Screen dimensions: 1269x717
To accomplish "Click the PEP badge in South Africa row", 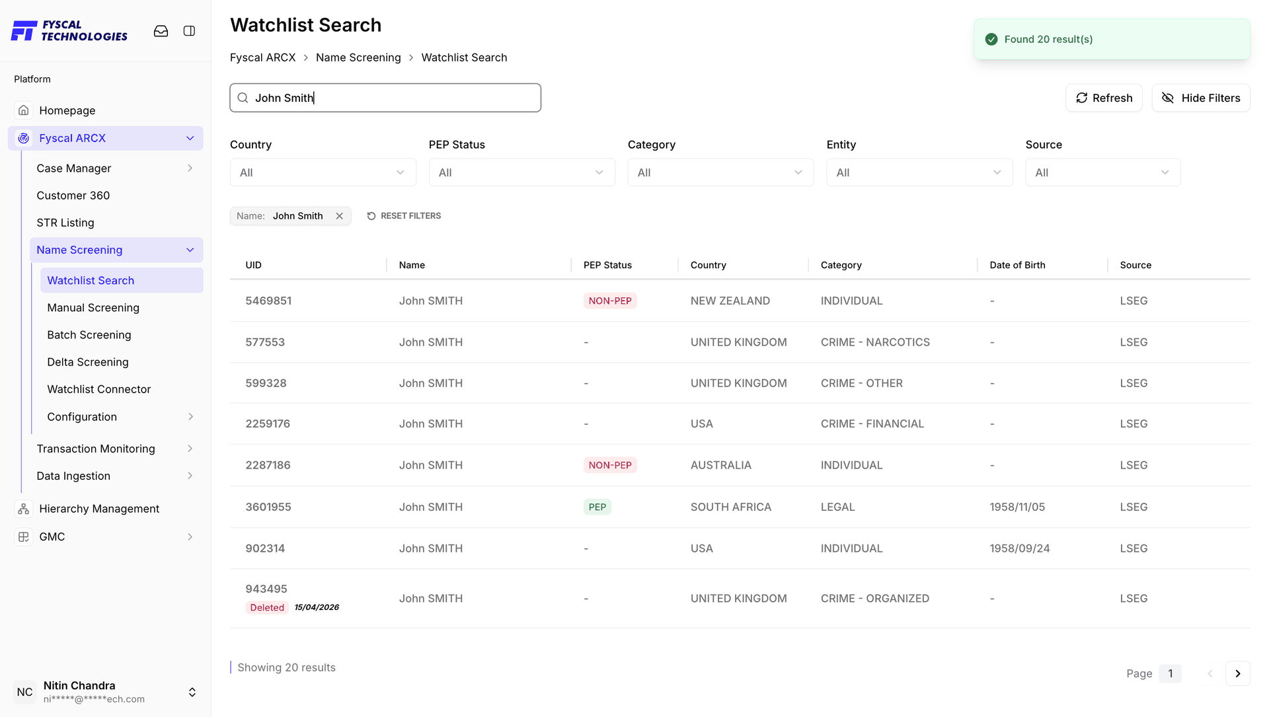I will [597, 507].
